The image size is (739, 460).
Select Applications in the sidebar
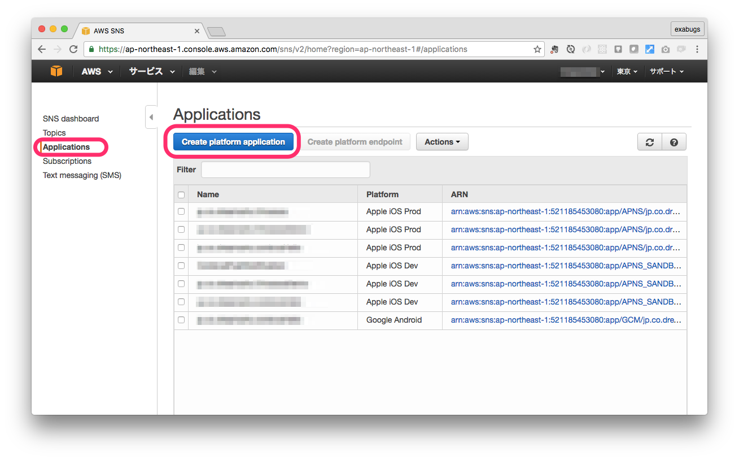[x=66, y=147]
